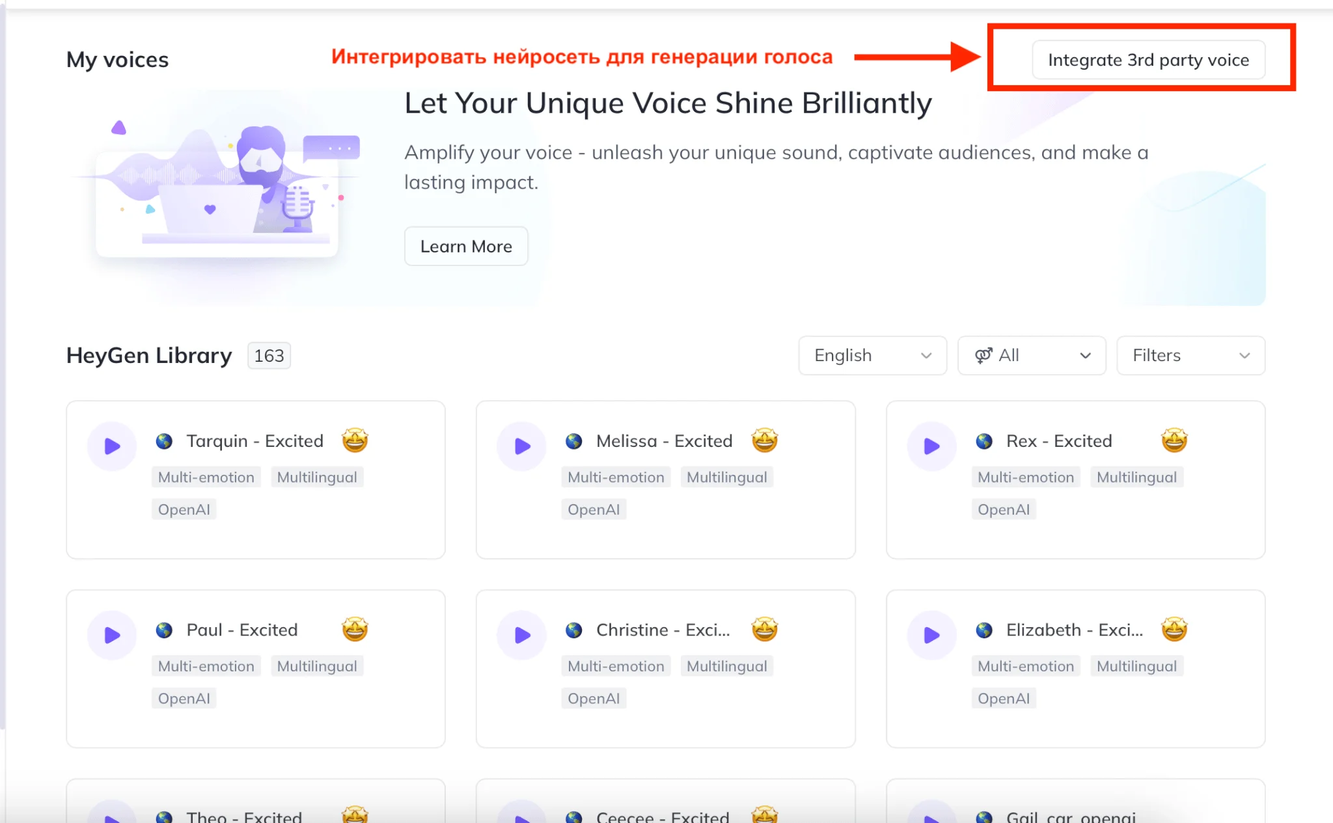1333x823 pixels.
Task: Open the Filters dropdown
Action: tap(1190, 355)
